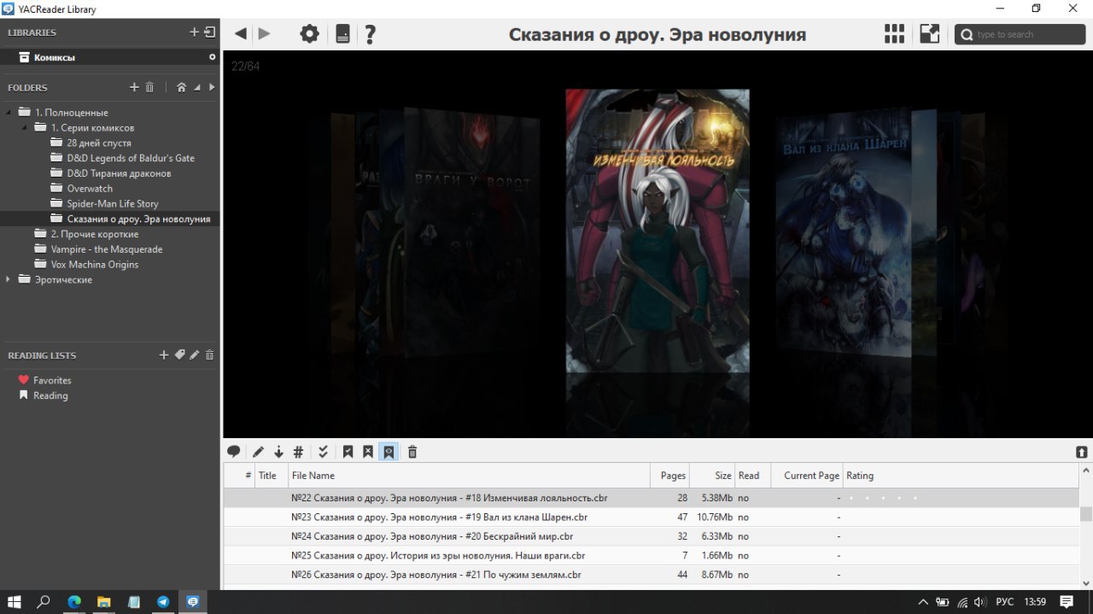Go to root folder via home icon

tap(181, 87)
